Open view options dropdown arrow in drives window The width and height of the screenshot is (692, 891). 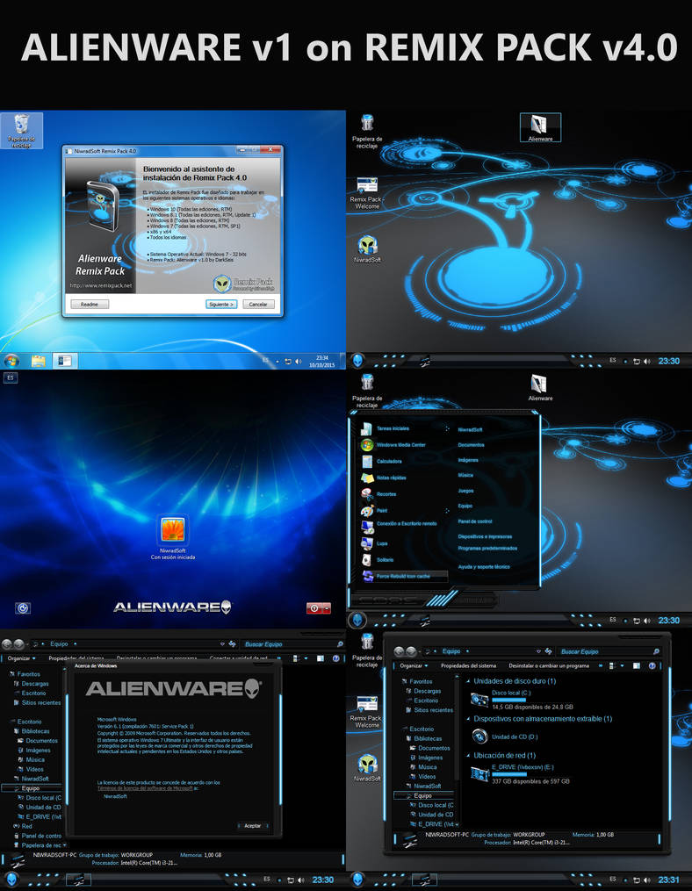pyautogui.click(x=622, y=665)
